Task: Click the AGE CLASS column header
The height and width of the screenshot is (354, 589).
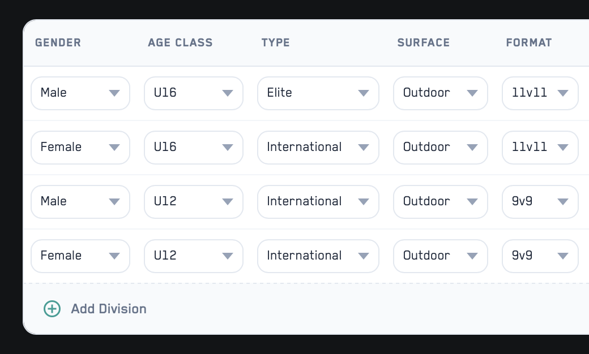Action: [x=180, y=43]
